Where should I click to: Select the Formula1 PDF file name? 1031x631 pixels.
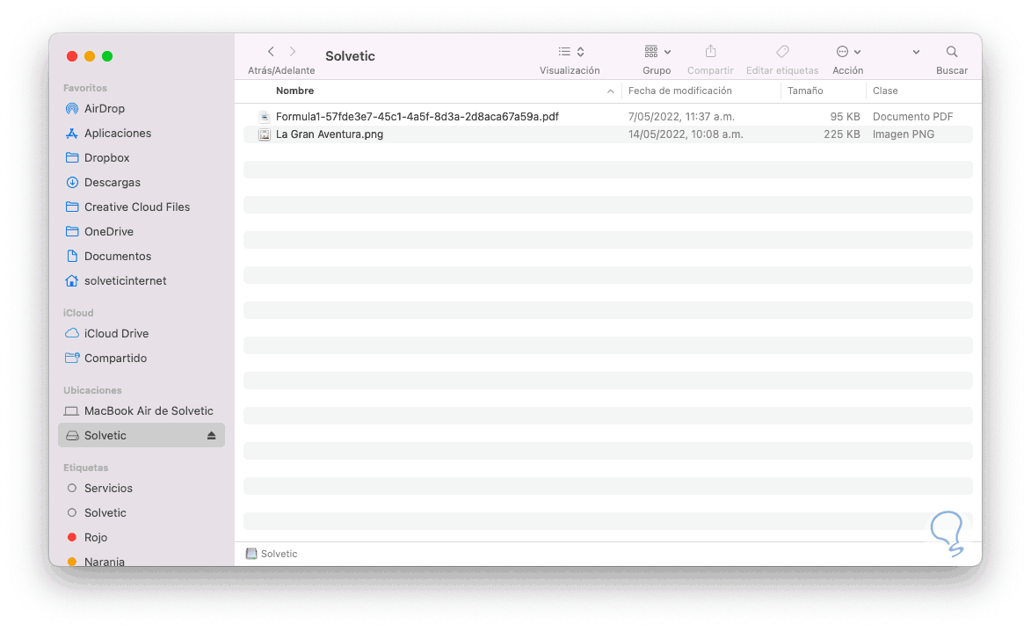coord(417,116)
